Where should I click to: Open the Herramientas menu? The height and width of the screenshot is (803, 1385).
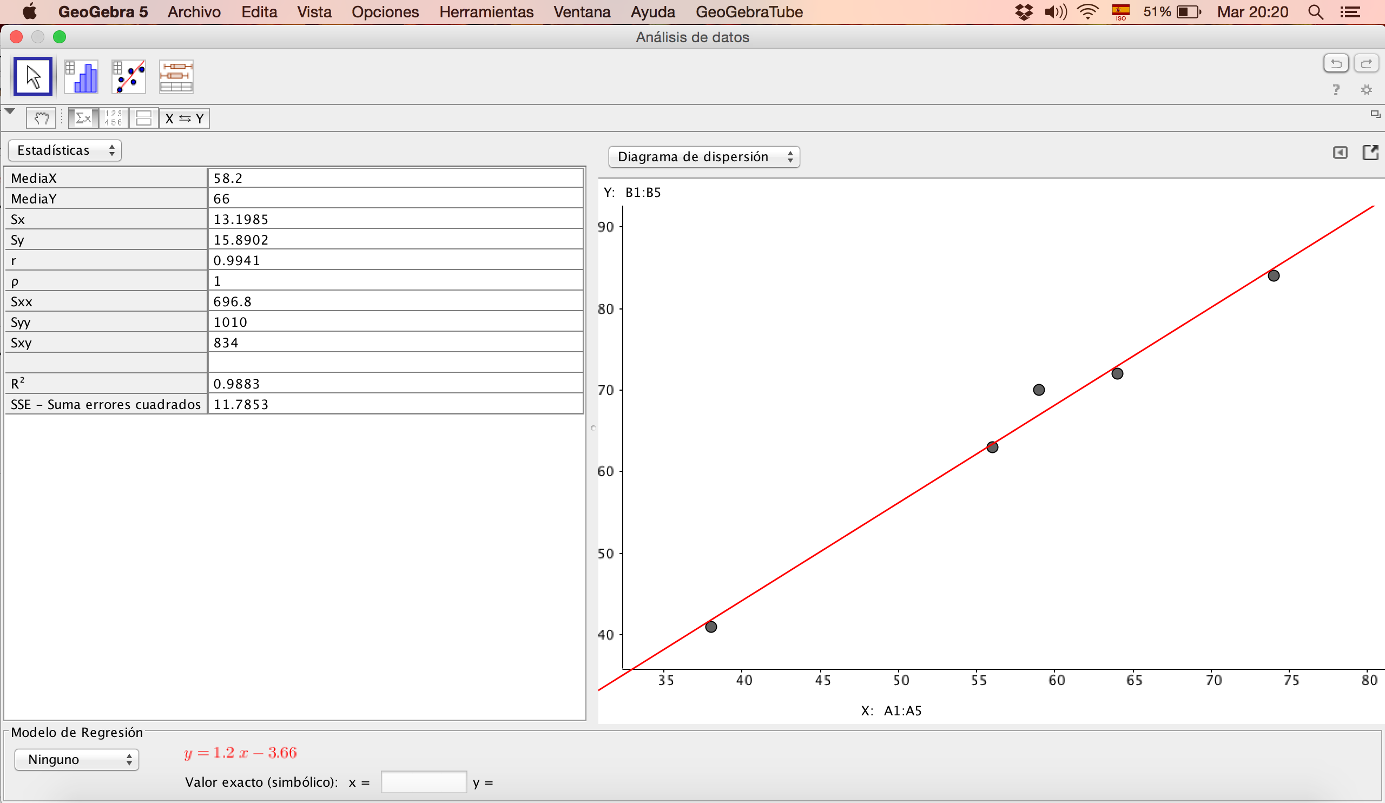[x=486, y=12]
